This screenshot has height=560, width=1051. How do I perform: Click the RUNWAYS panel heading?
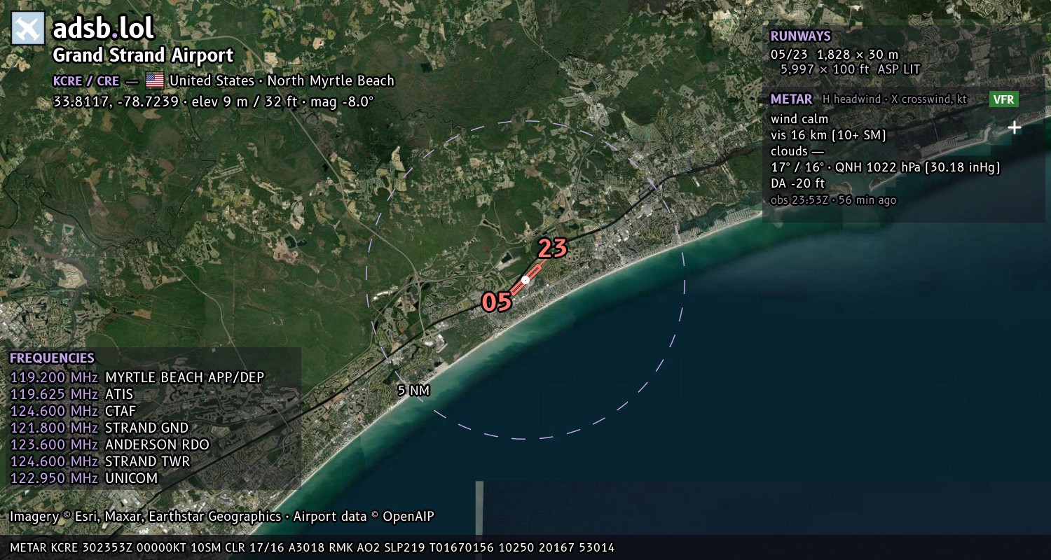(x=800, y=36)
